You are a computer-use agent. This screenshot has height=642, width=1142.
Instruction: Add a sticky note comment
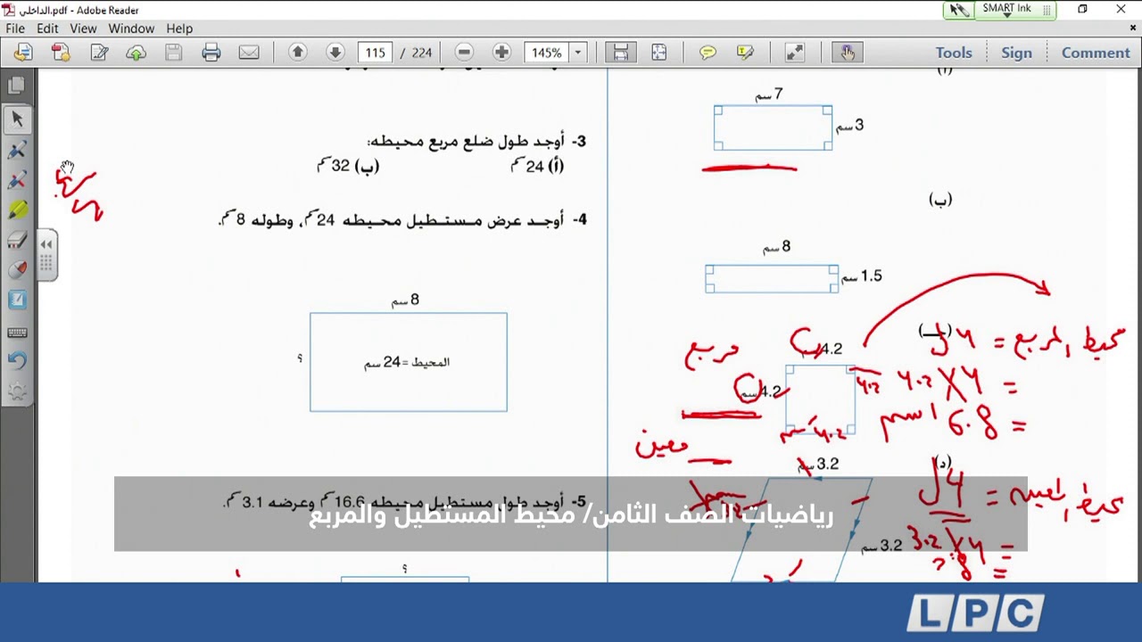coord(708,53)
